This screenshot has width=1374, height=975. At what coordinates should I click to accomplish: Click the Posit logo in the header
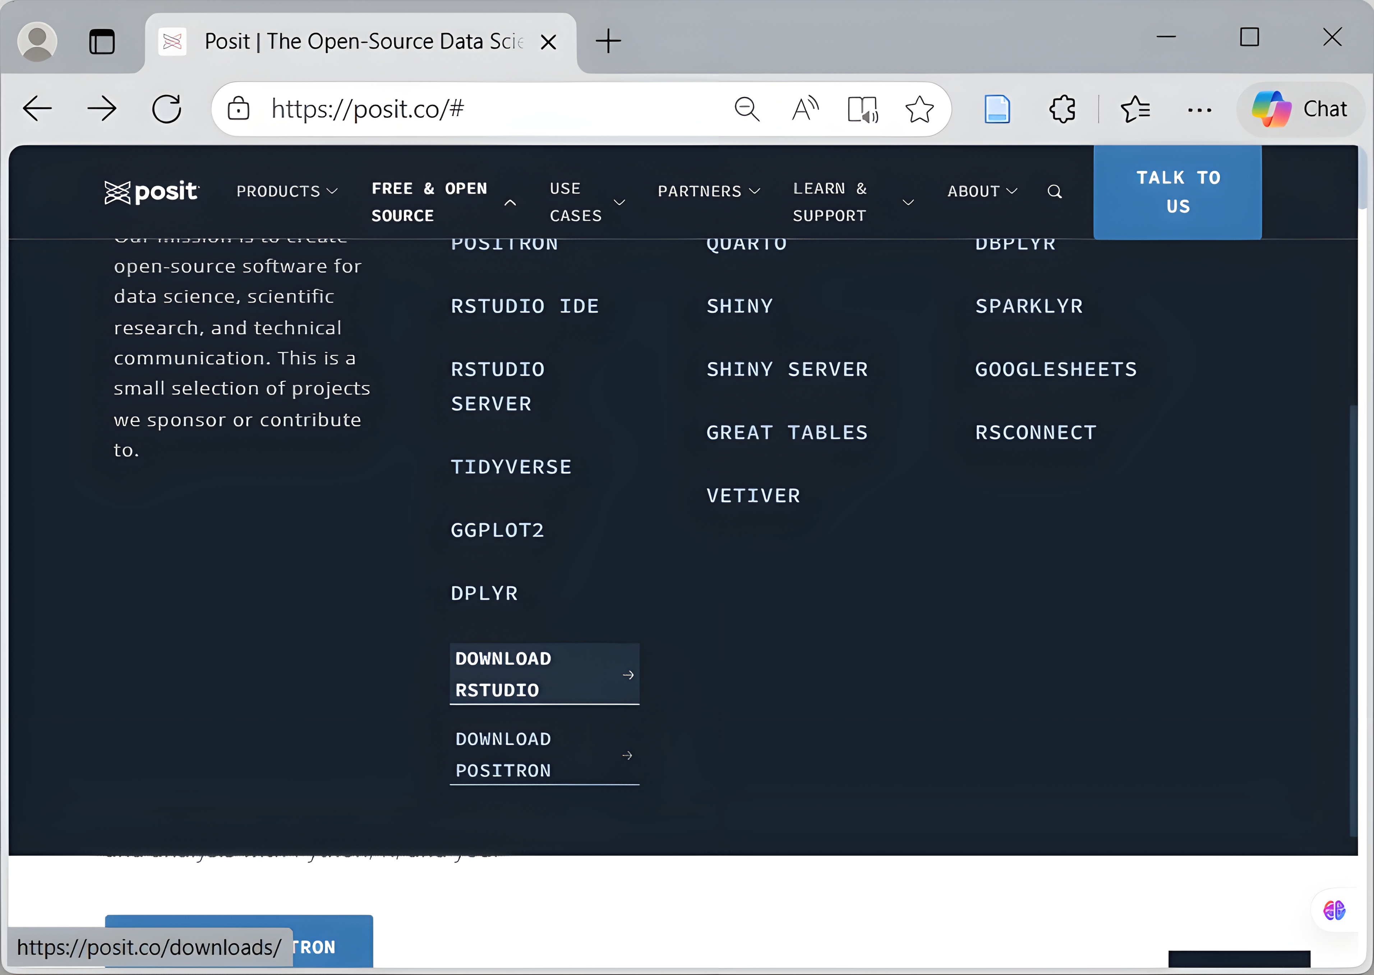pyautogui.click(x=151, y=192)
